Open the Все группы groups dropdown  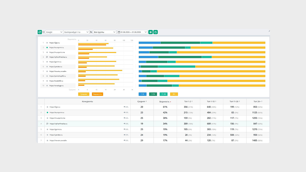(x=104, y=32)
